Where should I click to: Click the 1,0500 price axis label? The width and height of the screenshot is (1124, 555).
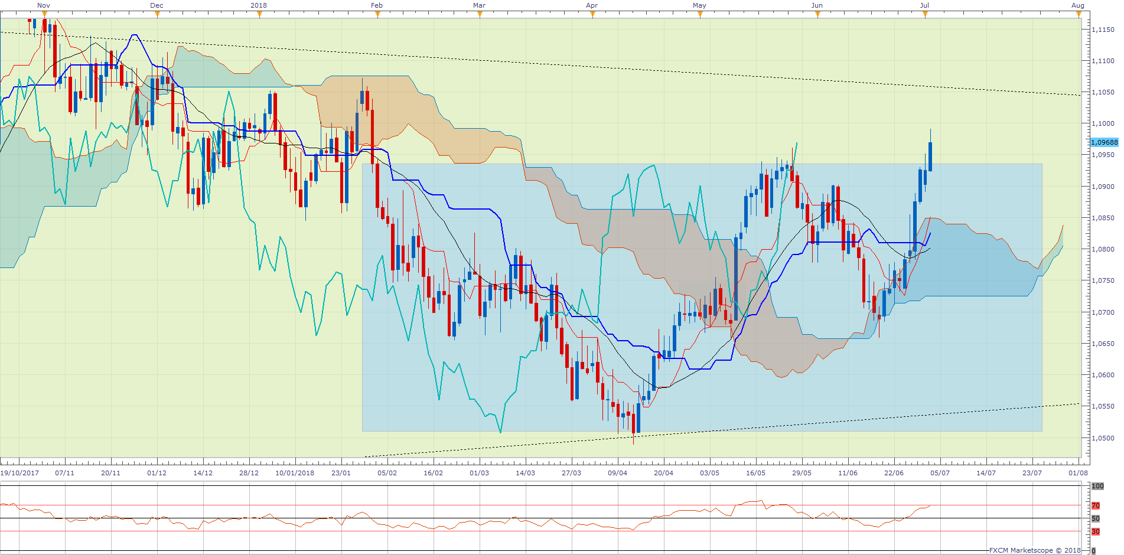(1103, 438)
